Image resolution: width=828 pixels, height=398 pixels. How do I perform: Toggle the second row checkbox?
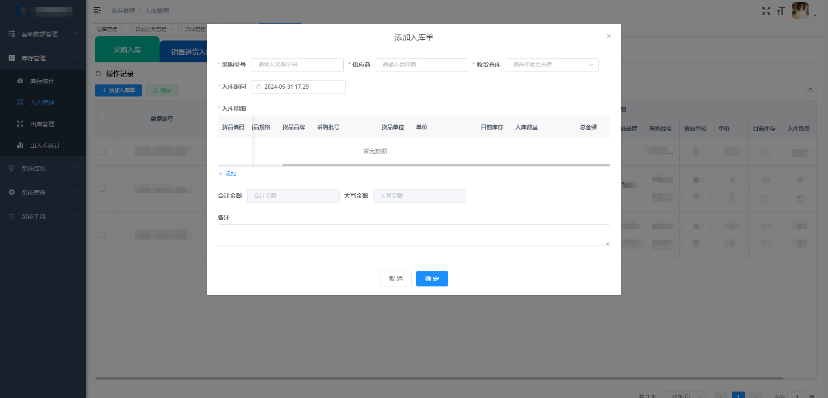pyautogui.click(x=103, y=189)
